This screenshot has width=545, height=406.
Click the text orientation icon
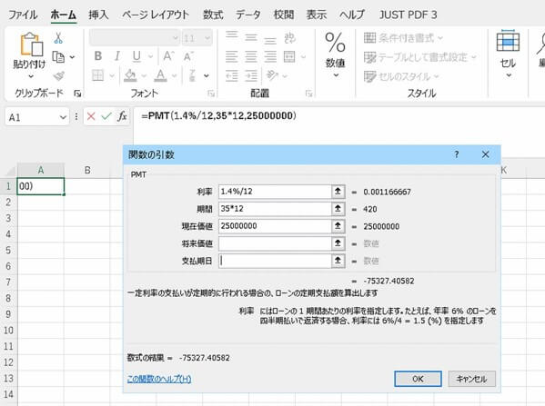click(x=272, y=75)
